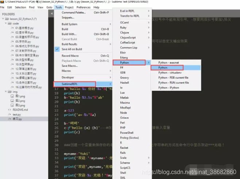The image size is (240, 179).
Task: Select Node REPL entry
Action: pyautogui.click(x=132, y=113)
